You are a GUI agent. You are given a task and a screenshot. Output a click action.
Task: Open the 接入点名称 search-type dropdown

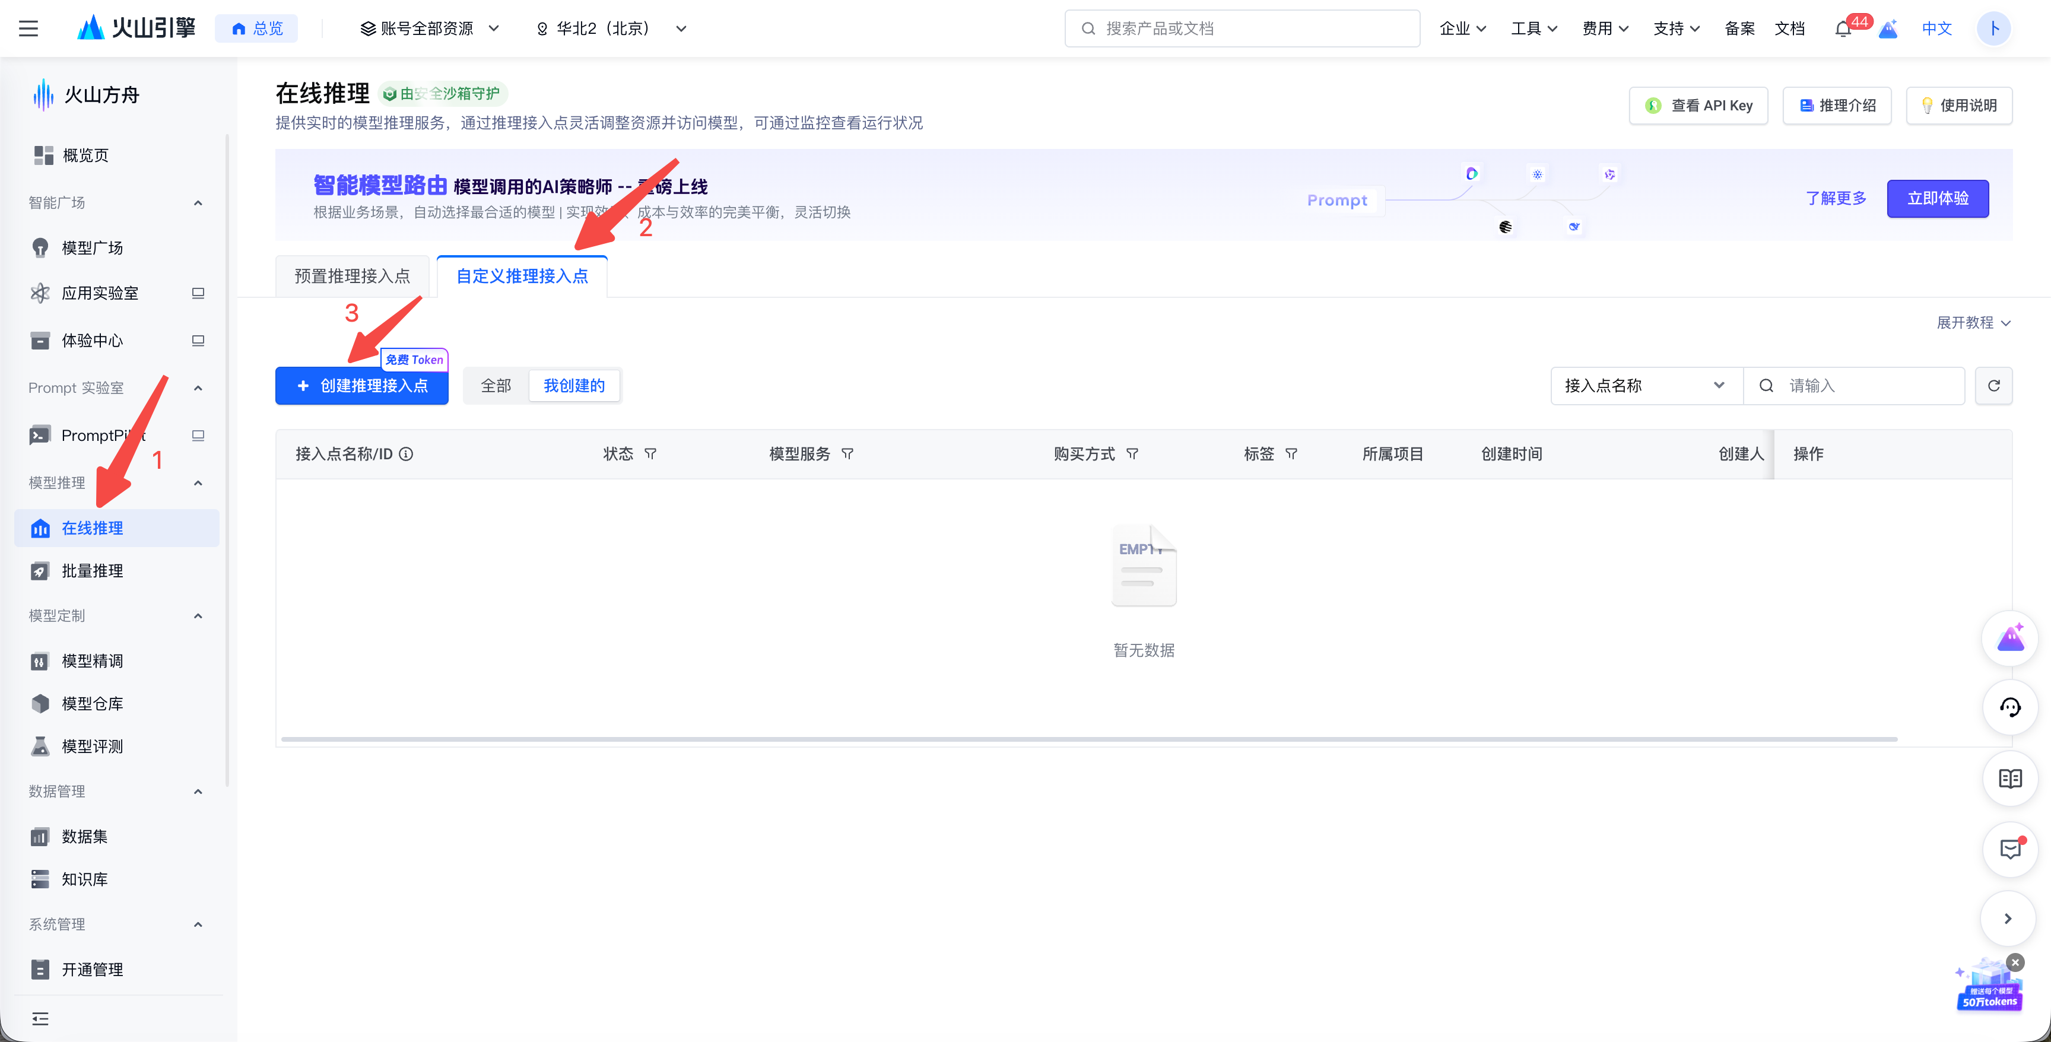coord(1646,386)
